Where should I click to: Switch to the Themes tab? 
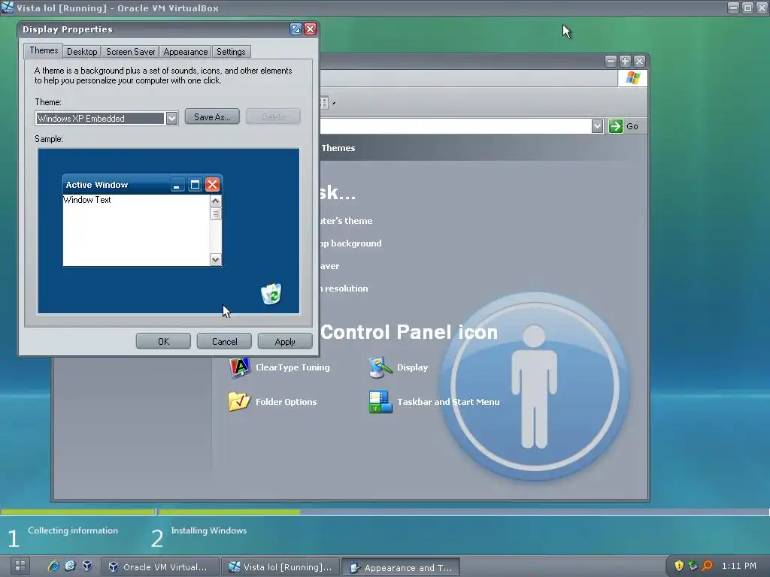click(44, 50)
